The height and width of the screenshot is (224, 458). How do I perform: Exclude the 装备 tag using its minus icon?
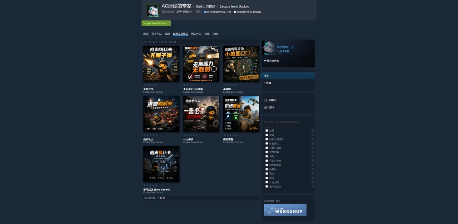tap(313, 135)
